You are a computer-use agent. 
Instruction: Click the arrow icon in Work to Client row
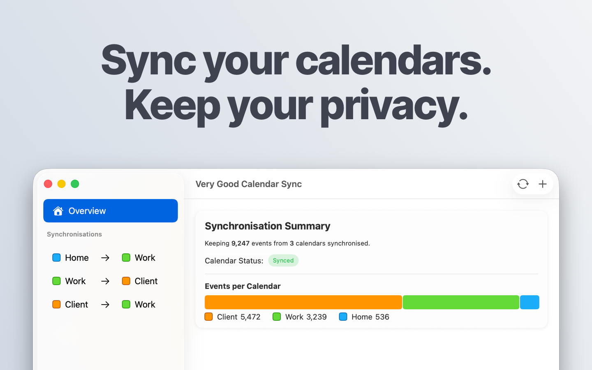105,281
